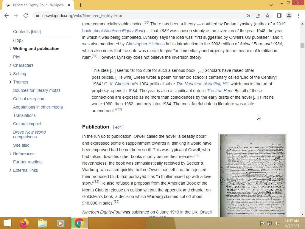Launch Firefox from the taskbar

[24, 223]
